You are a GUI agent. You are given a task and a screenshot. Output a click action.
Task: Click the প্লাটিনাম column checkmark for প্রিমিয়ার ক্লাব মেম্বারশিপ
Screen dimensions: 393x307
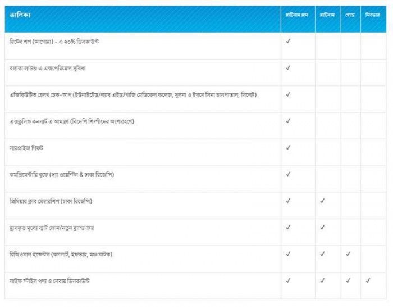[x=322, y=200]
